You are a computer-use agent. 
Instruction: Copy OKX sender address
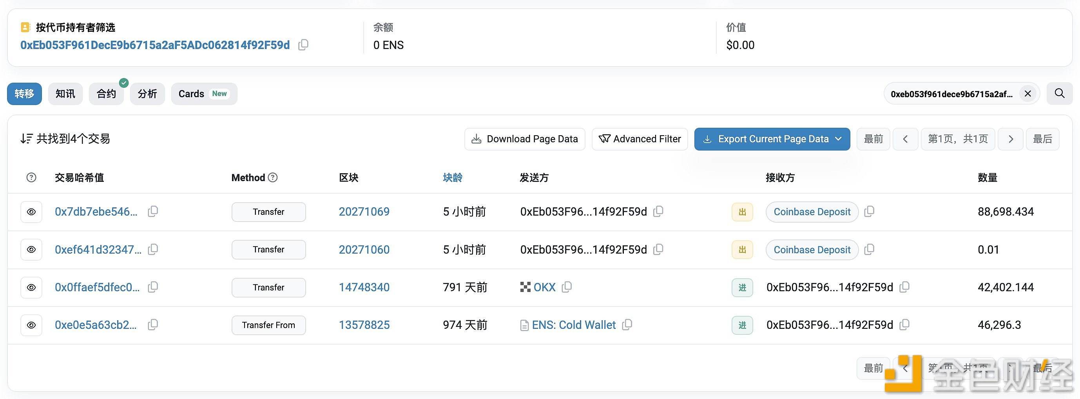567,287
